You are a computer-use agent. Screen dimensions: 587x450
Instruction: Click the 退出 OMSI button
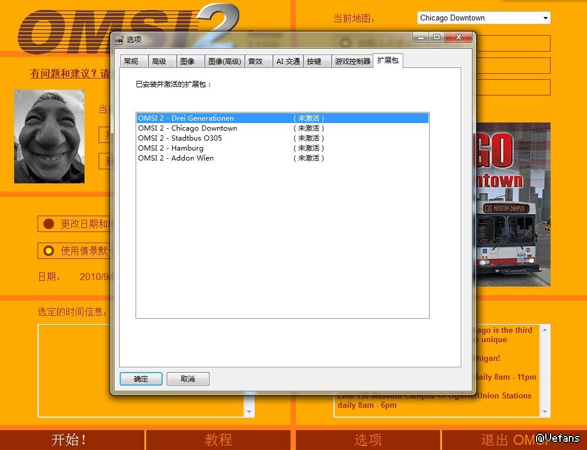(514, 439)
